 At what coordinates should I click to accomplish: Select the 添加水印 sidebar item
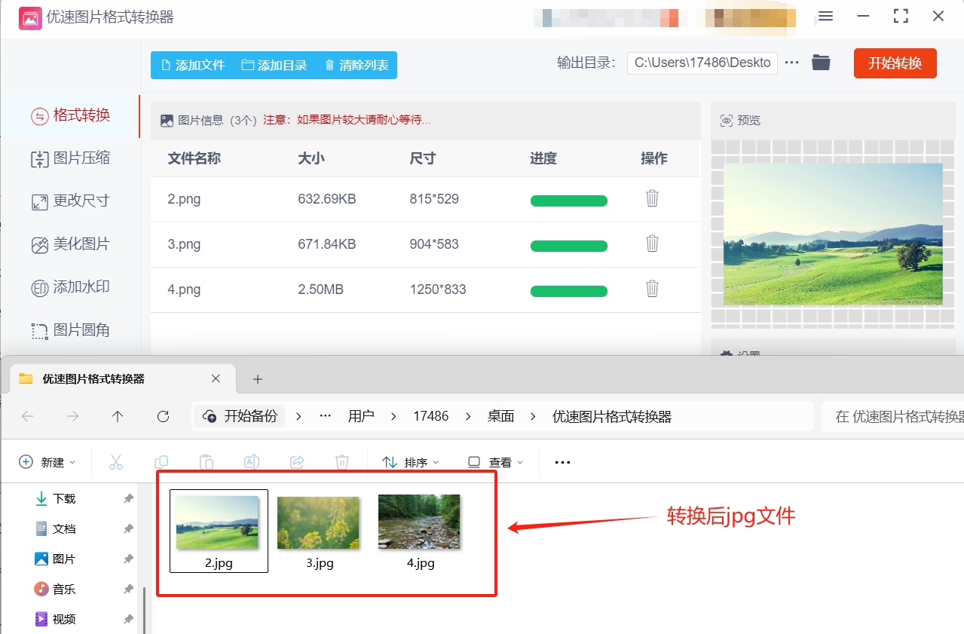[x=70, y=287]
